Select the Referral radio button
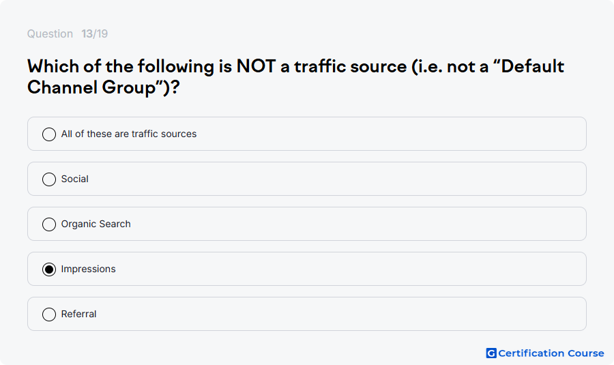The height and width of the screenshot is (365, 614). [x=49, y=315]
